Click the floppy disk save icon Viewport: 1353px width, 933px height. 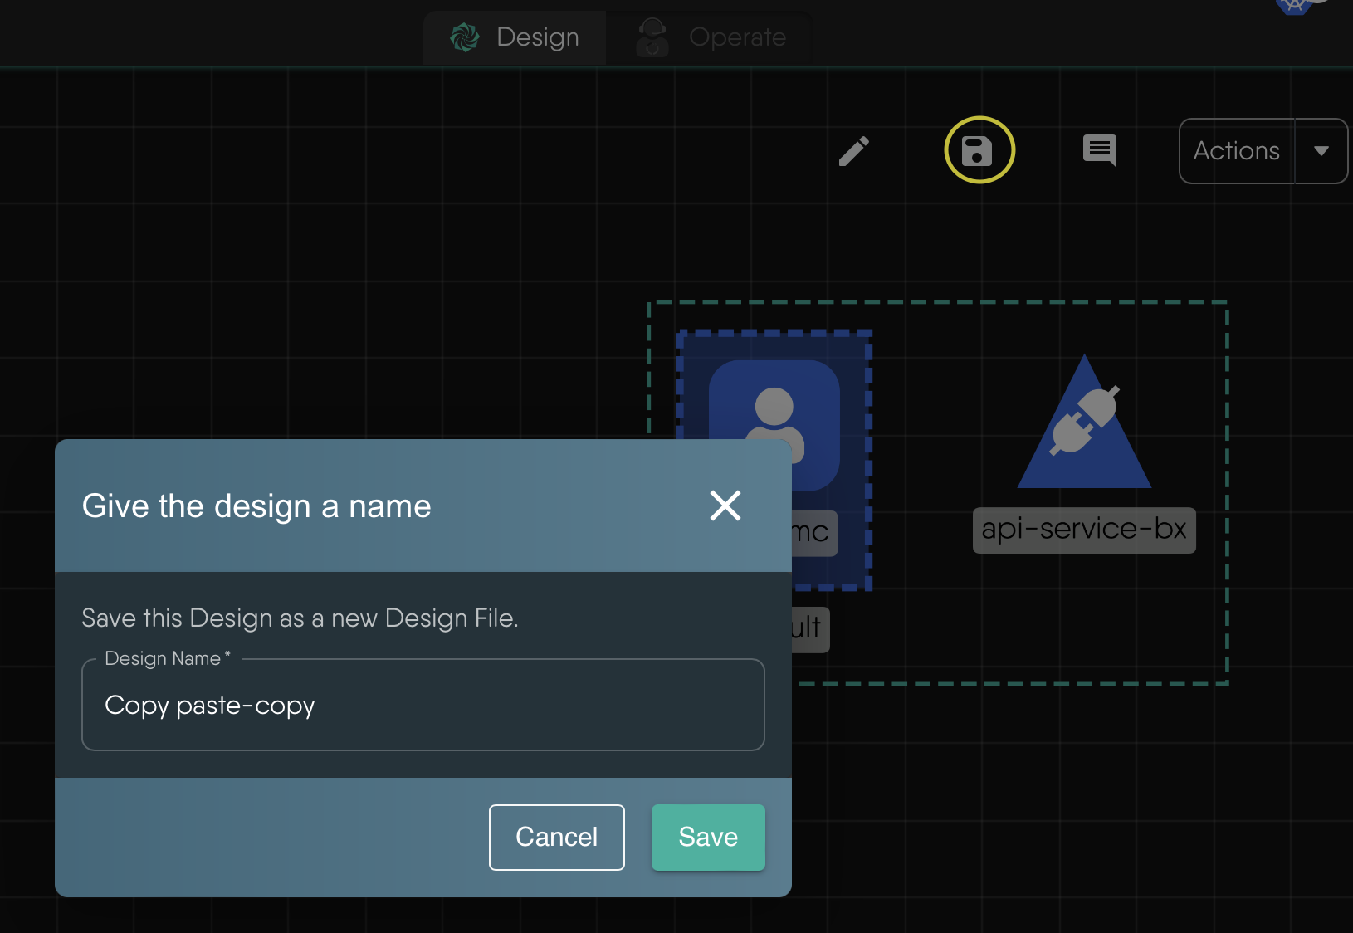[x=979, y=151]
